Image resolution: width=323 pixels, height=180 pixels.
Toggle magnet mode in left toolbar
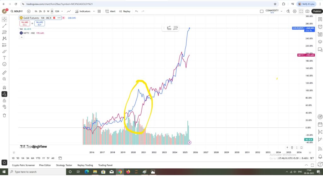[x=4, y=87]
